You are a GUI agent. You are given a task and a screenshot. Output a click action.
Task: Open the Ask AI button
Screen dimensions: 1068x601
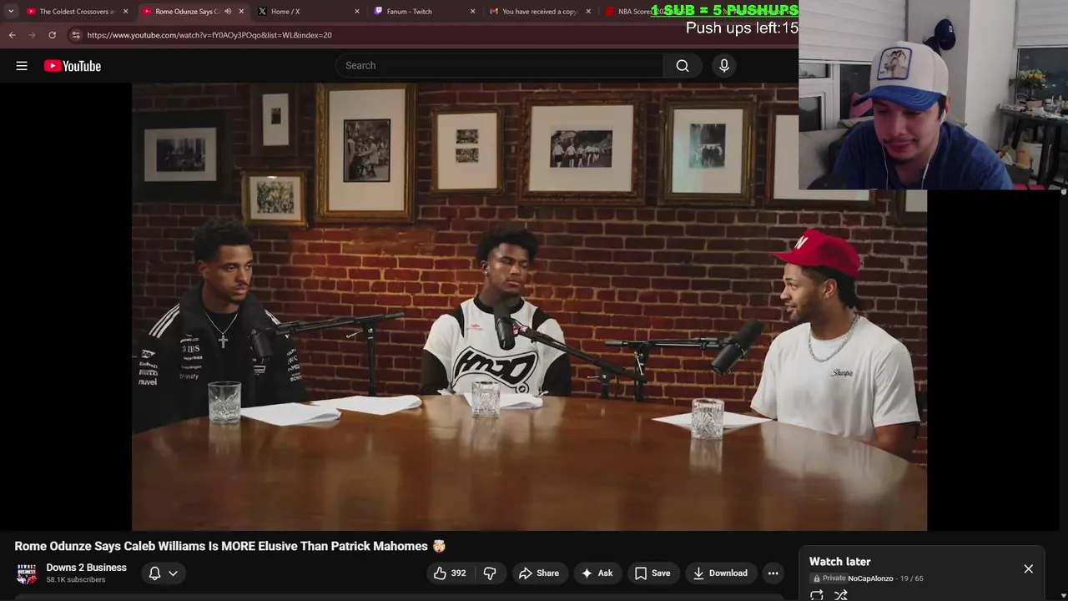[597, 573]
